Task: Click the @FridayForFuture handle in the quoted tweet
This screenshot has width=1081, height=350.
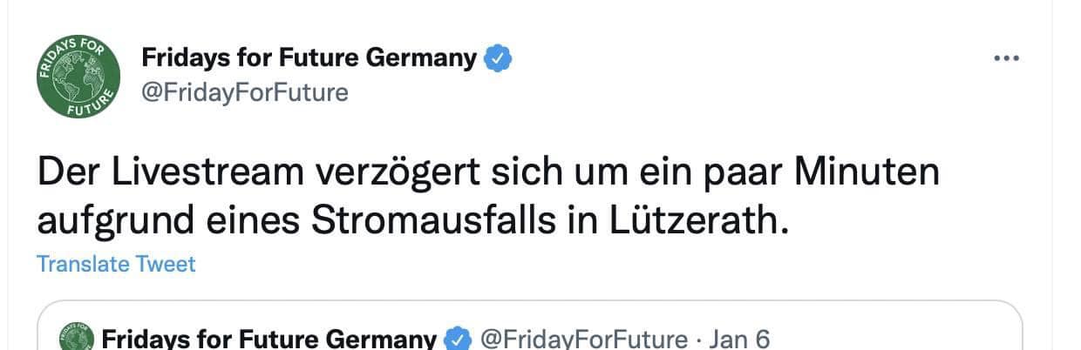Action: point(583,339)
